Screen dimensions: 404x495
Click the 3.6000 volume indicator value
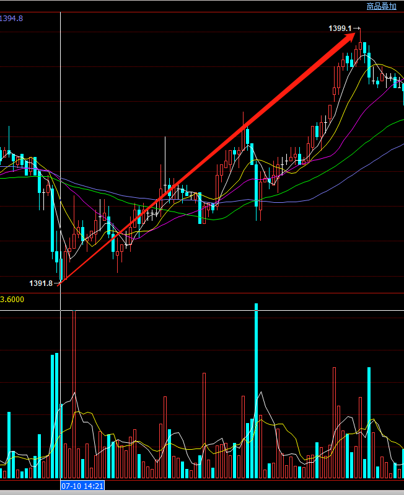click(x=12, y=299)
